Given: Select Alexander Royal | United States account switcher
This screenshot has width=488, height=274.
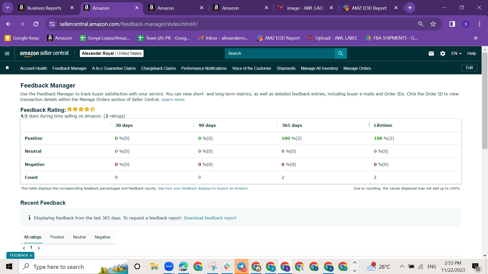Looking at the screenshot, I should pos(112,54).
